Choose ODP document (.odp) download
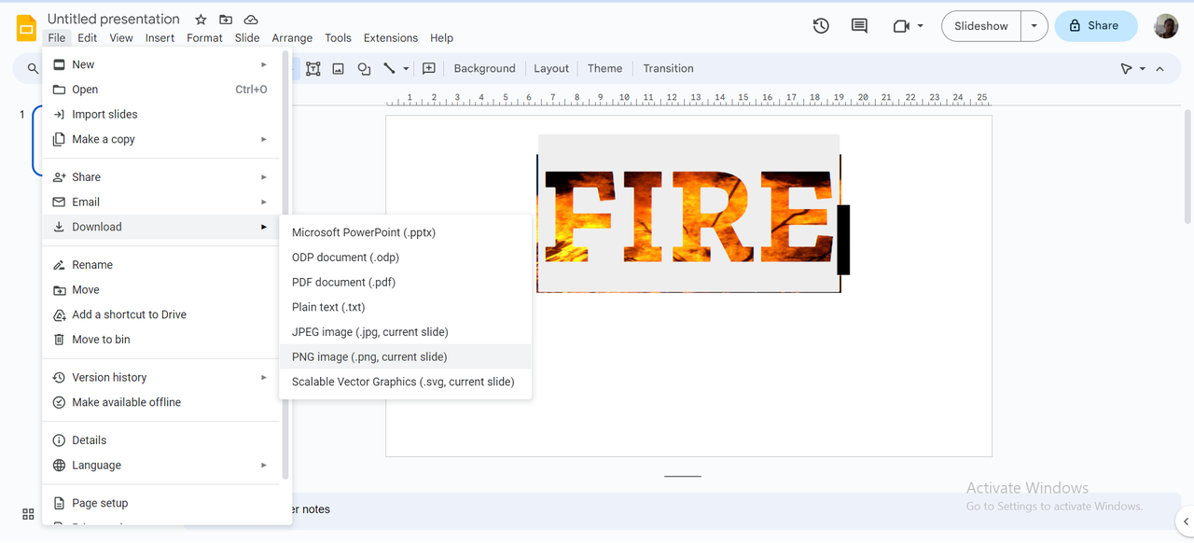Viewport: 1194px width, 543px height. coord(406,258)
